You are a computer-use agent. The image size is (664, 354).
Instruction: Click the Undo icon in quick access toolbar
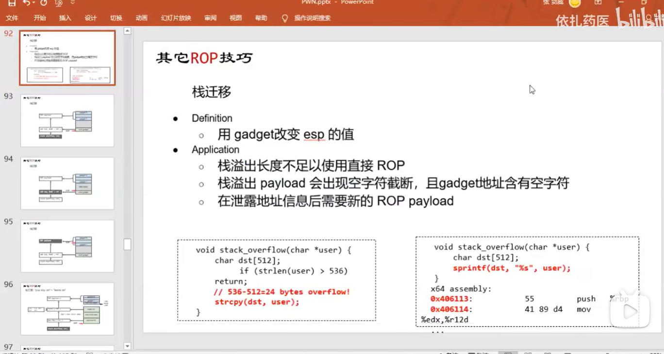[26, 3]
